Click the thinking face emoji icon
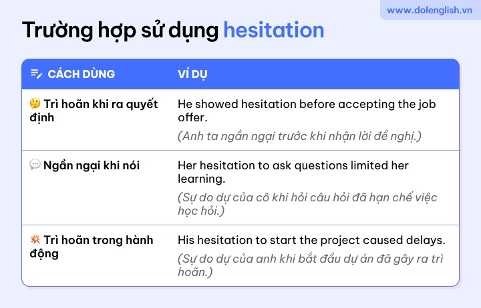The image size is (481, 308). coord(35,103)
